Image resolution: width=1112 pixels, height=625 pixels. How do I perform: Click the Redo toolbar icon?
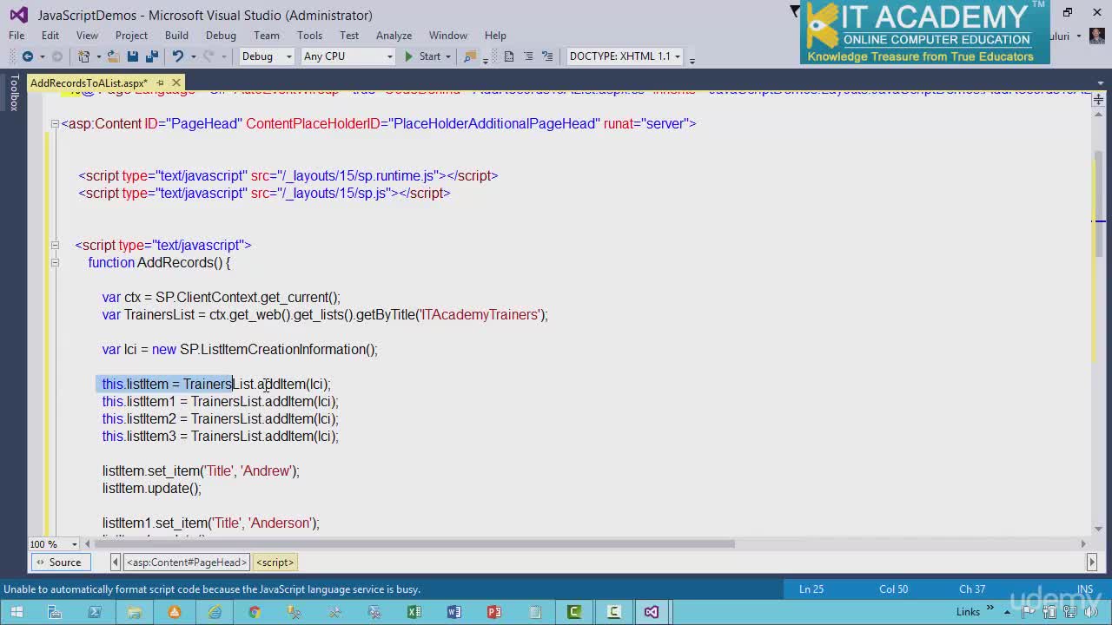coord(208,56)
